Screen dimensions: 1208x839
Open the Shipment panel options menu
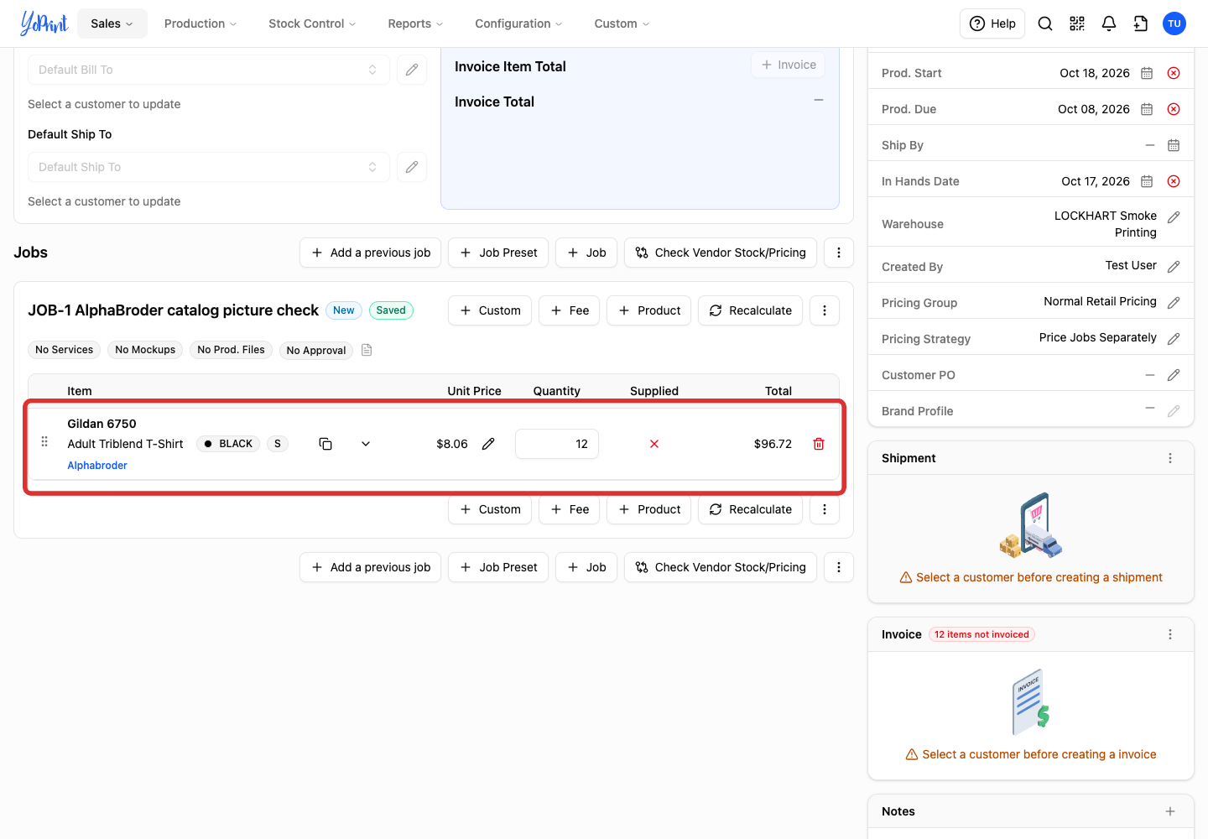pyautogui.click(x=1170, y=458)
